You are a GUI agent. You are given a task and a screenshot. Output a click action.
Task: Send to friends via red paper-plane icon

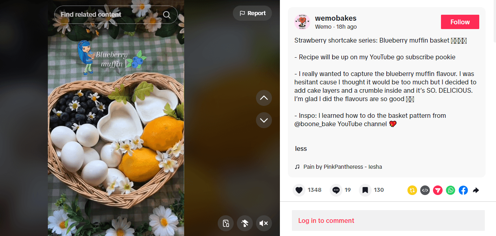point(438,190)
